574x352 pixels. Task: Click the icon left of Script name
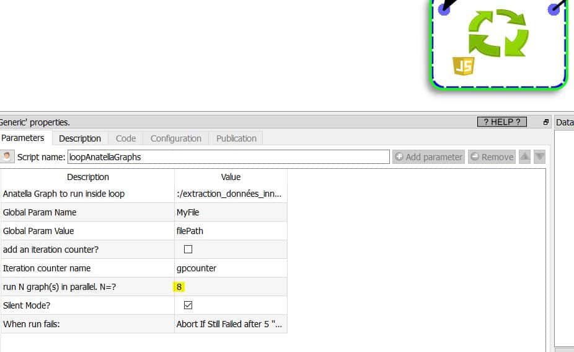coord(7,157)
